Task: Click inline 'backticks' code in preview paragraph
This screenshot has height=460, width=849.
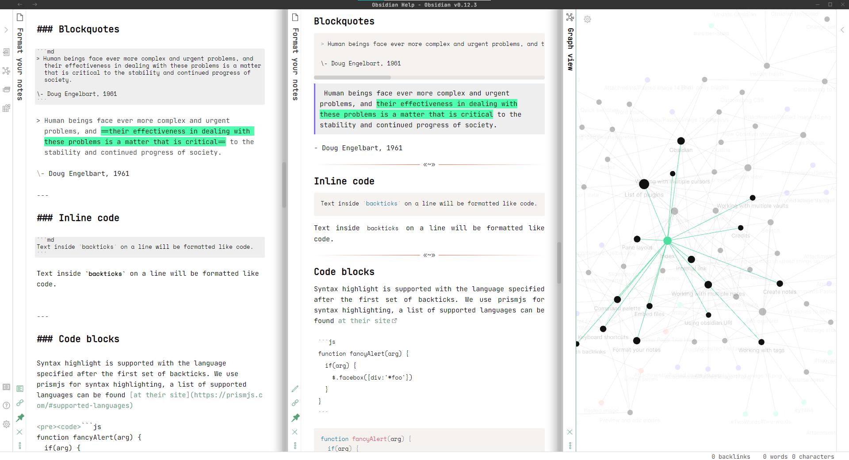Action: coord(382,228)
